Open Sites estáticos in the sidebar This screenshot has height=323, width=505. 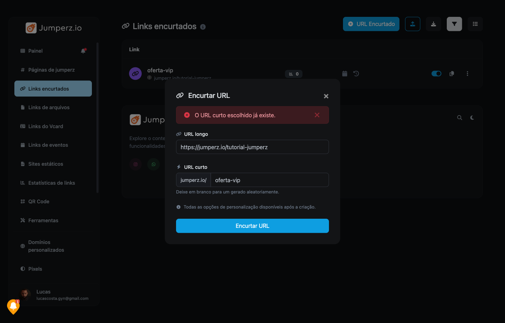click(53, 164)
